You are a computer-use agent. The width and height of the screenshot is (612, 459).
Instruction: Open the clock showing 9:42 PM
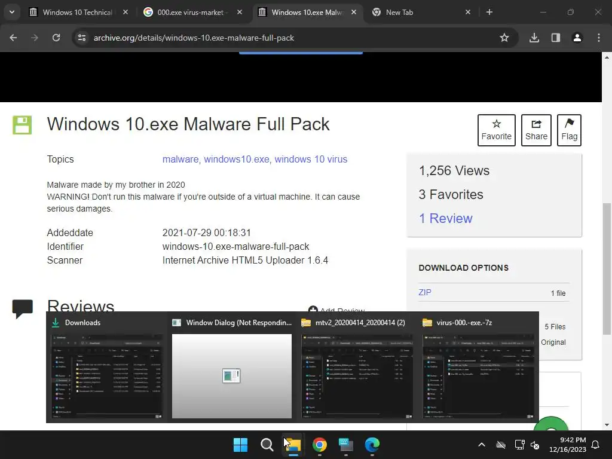tap(568, 445)
